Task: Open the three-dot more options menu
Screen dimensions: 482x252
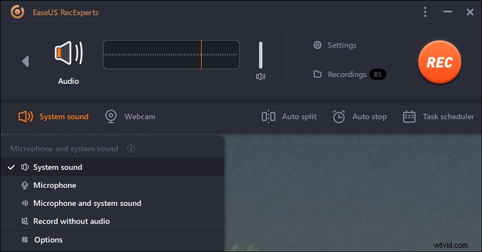Action: pyautogui.click(x=425, y=12)
